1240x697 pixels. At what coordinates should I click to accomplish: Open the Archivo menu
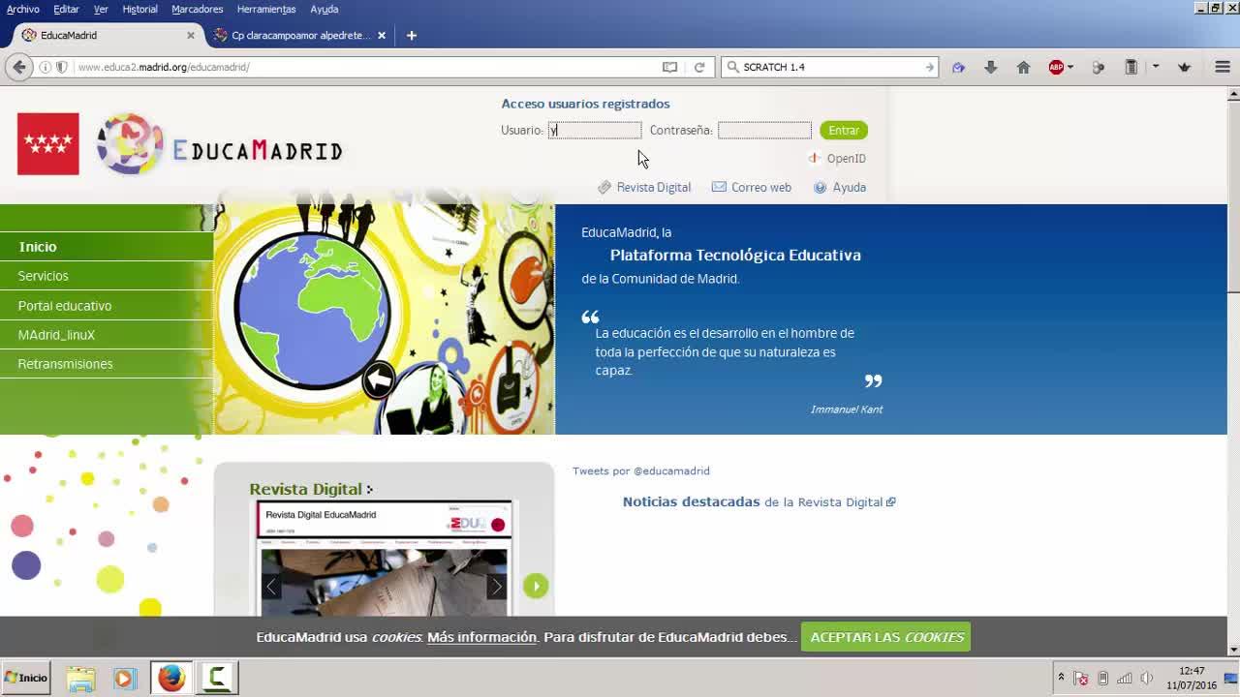[x=23, y=9]
